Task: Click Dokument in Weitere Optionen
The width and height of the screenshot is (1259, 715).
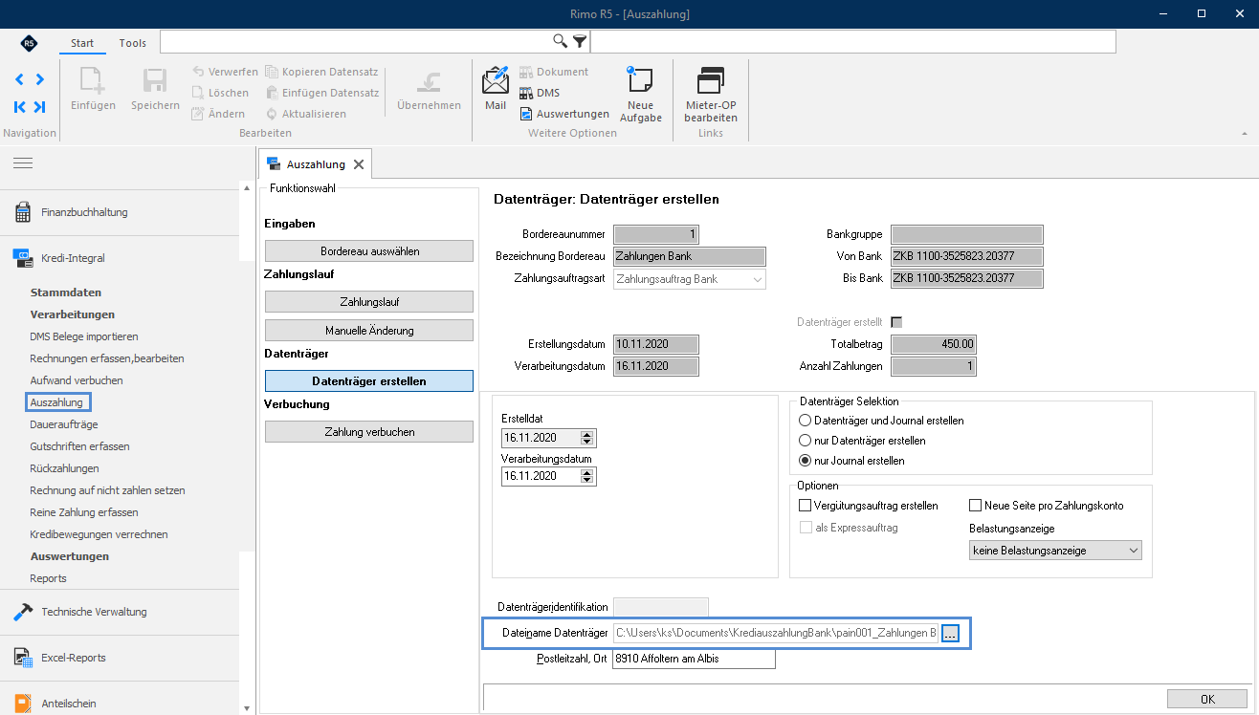Action: click(x=554, y=72)
